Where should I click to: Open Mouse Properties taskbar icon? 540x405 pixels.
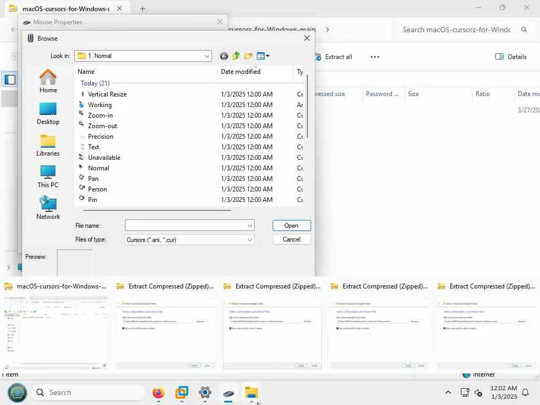[x=228, y=392]
